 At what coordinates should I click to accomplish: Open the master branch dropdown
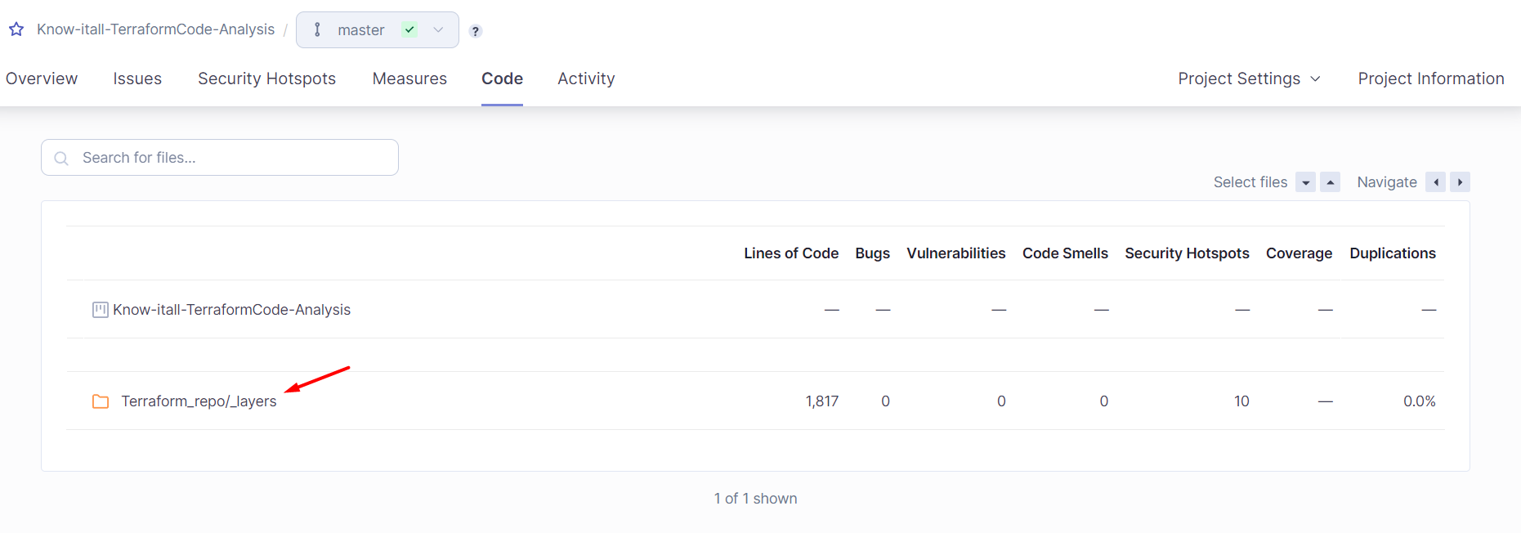tap(378, 29)
